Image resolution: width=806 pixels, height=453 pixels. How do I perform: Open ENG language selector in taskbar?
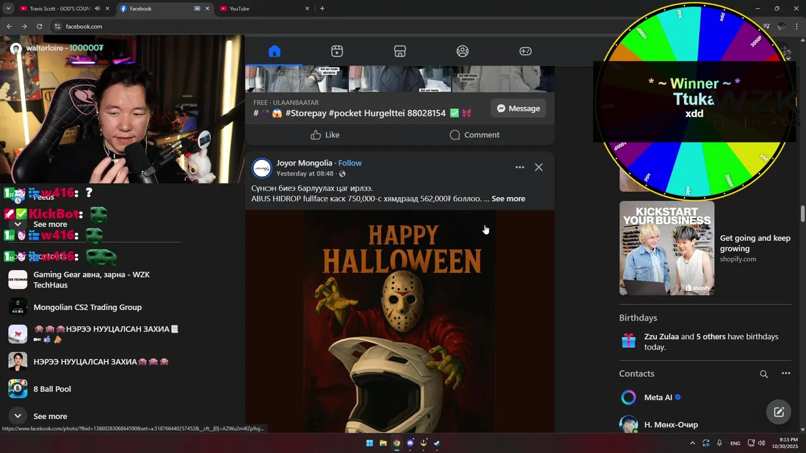click(735, 443)
